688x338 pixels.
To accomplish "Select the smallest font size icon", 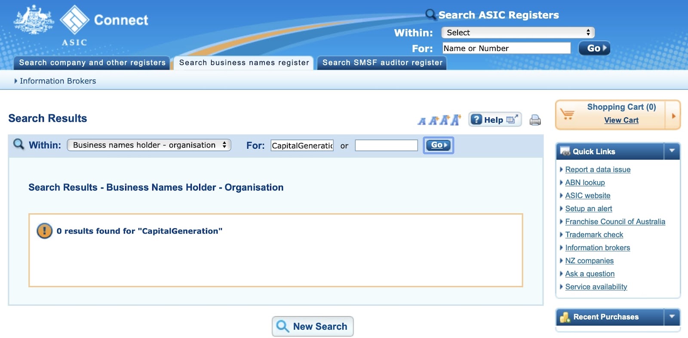I will tap(422, 121).
